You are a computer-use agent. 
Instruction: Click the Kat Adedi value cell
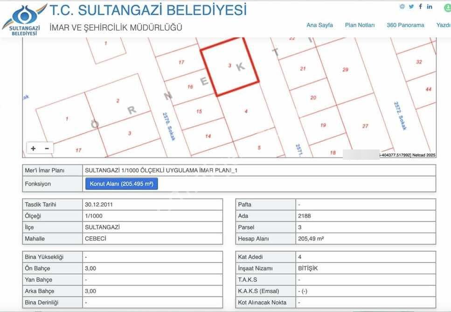pos(366,257)
